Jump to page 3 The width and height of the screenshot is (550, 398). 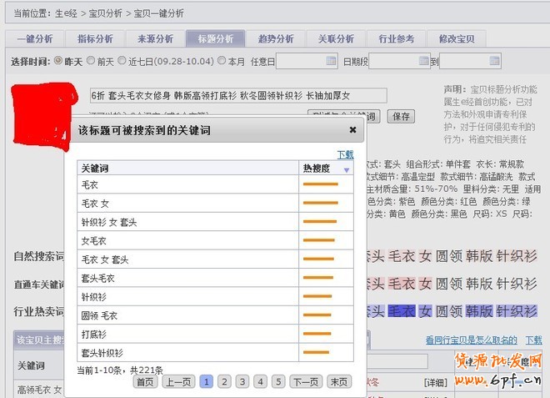(x=242, y=382)
